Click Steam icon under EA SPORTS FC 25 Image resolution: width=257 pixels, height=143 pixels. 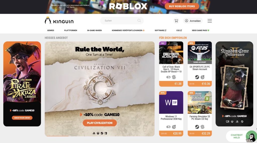(197, 77)
